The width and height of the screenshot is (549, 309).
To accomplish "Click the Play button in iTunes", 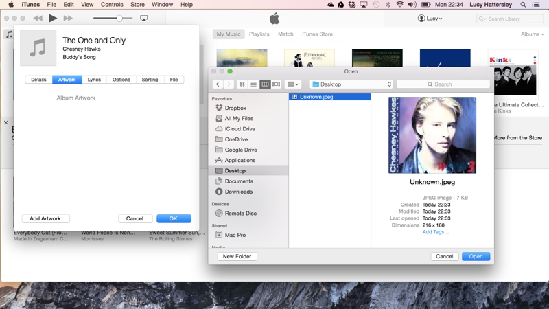I will [53, 19].
